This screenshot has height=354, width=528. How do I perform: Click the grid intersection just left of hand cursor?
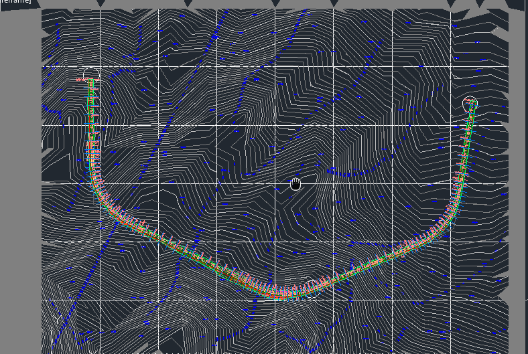pyautogui.click(x=275, y=183)
